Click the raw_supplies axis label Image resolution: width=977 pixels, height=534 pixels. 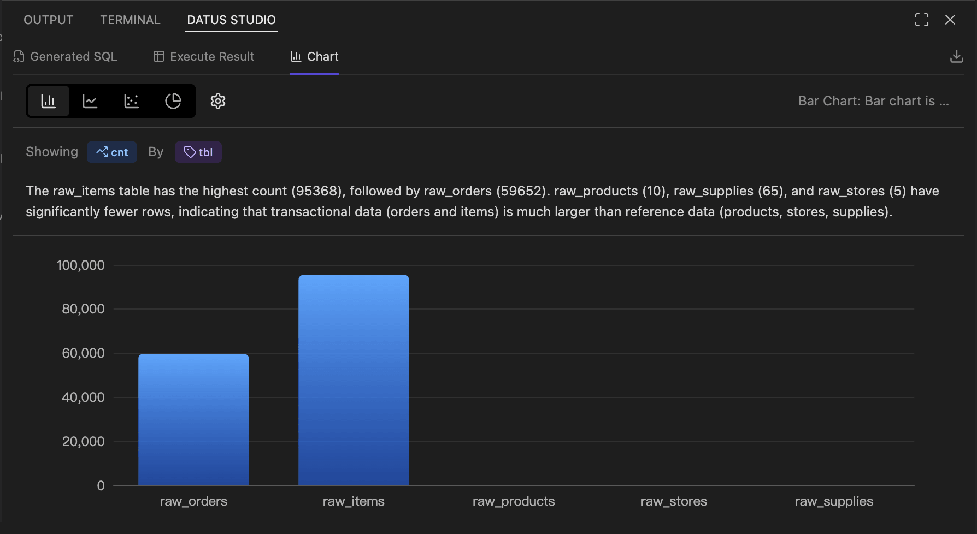click(834, 501)
